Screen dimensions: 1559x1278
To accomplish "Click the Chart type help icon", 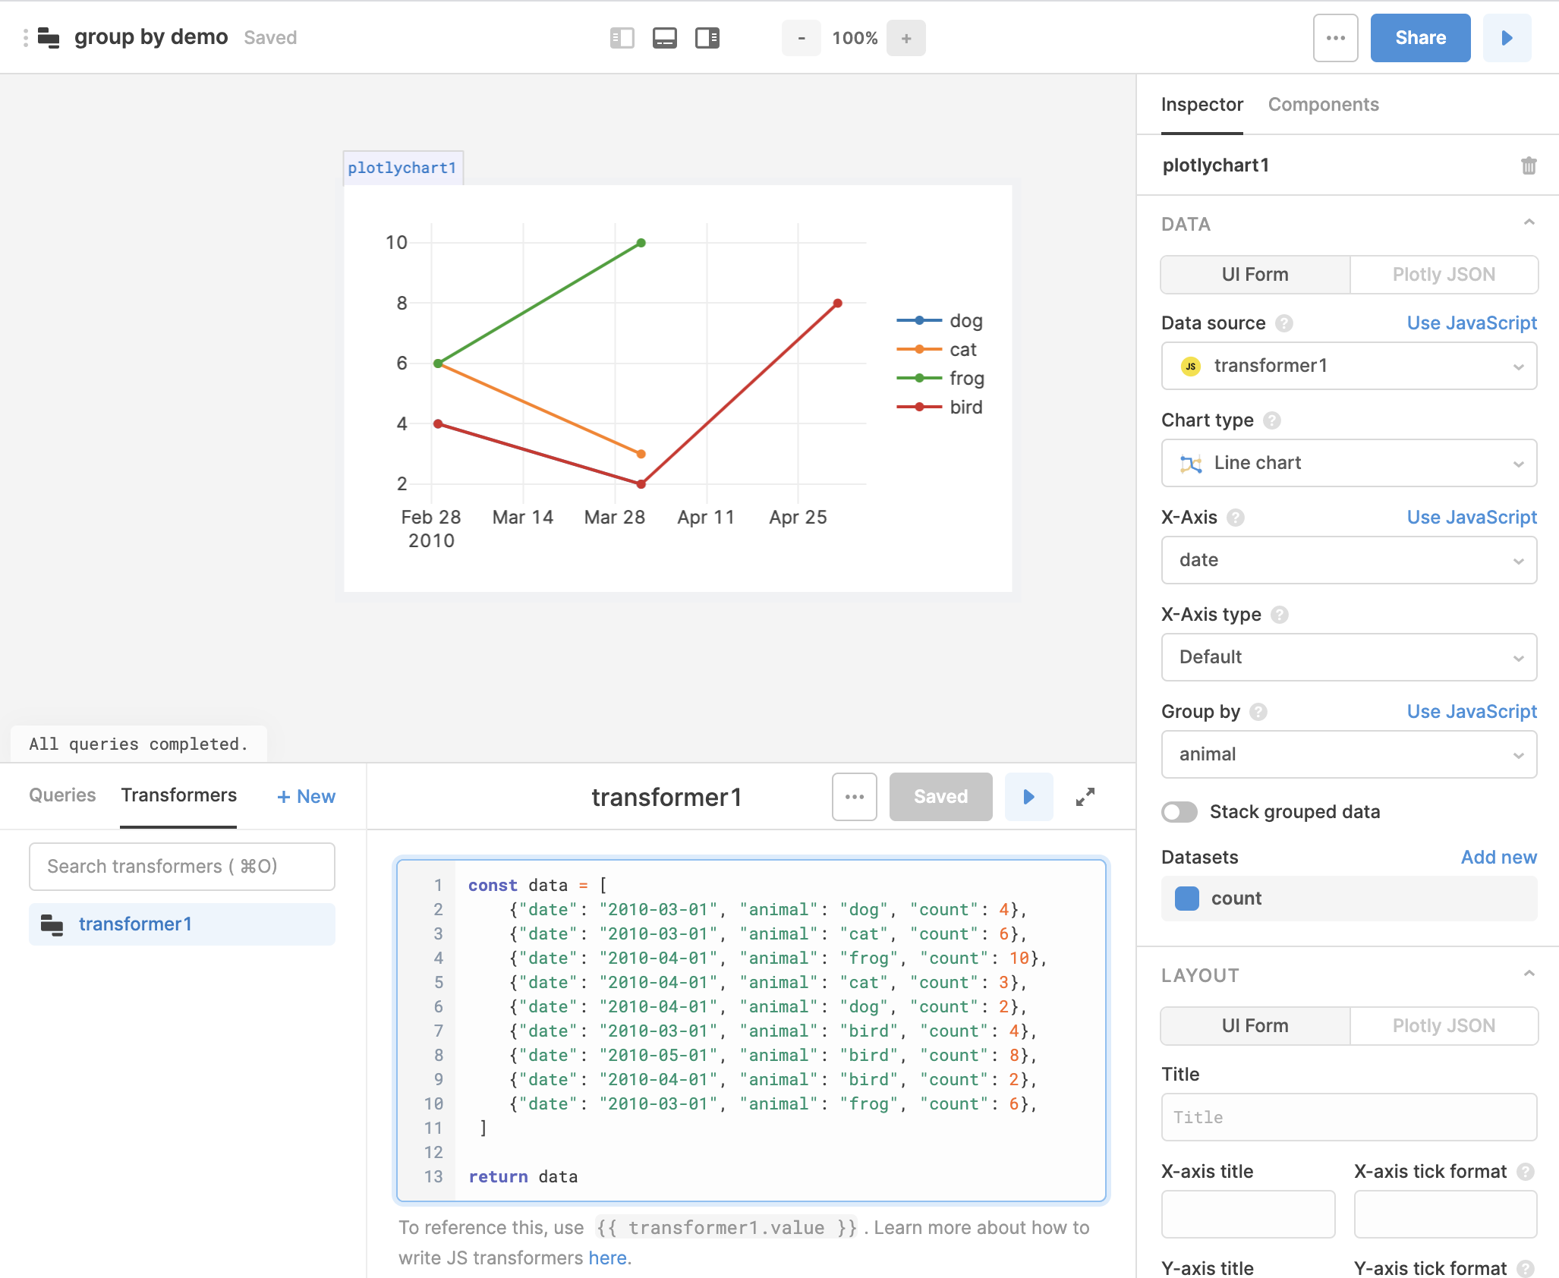I will pos(1272,420).
